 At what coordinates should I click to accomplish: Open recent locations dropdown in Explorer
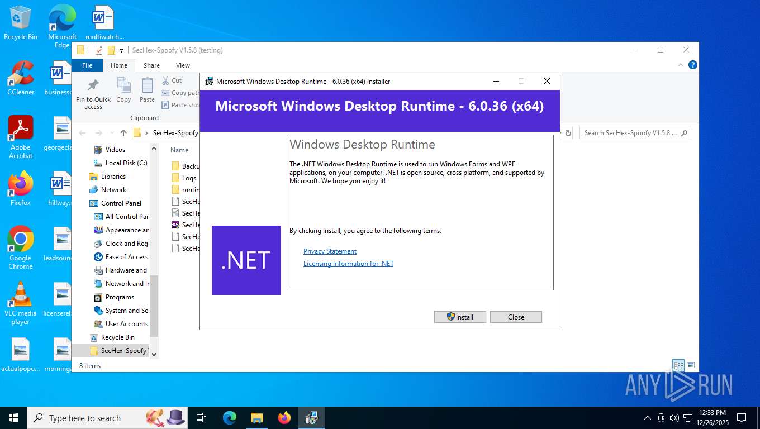pyautogui.click(x=111, y=133)
